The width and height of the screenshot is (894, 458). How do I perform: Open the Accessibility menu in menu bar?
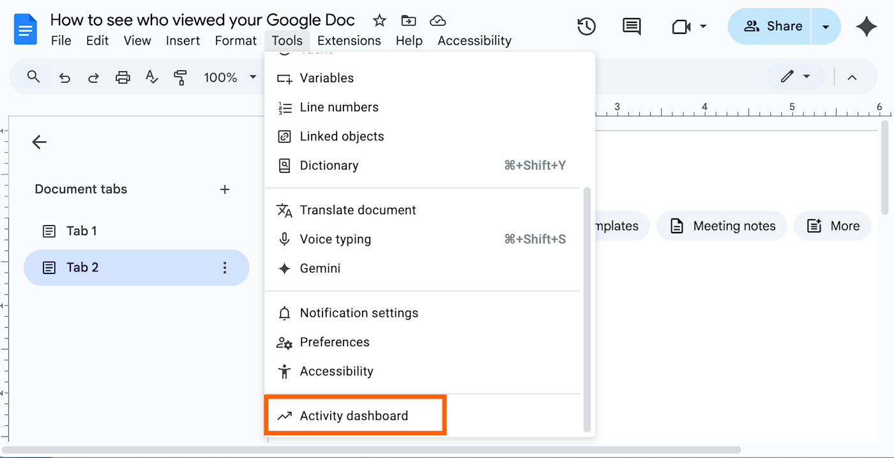(x=474, y=40)
